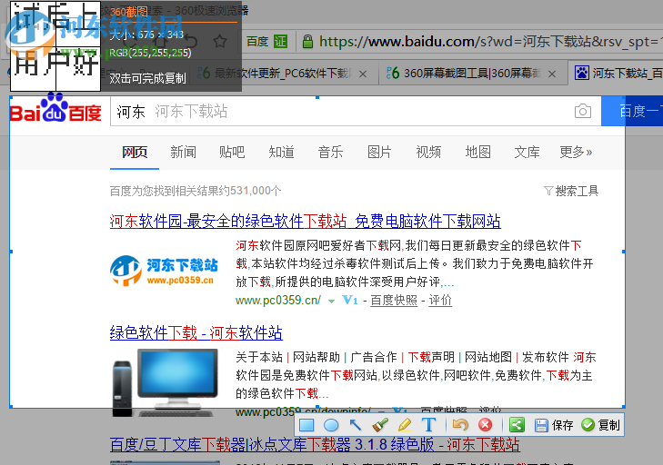
Task: Switch to the 网页 tab
Action: (x=135, y=152)
